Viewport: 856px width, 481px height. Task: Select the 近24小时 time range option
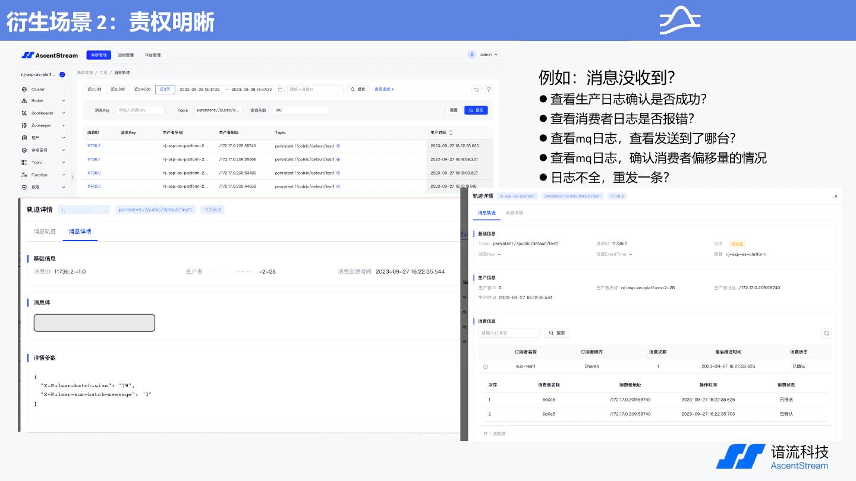pos(142,90)
